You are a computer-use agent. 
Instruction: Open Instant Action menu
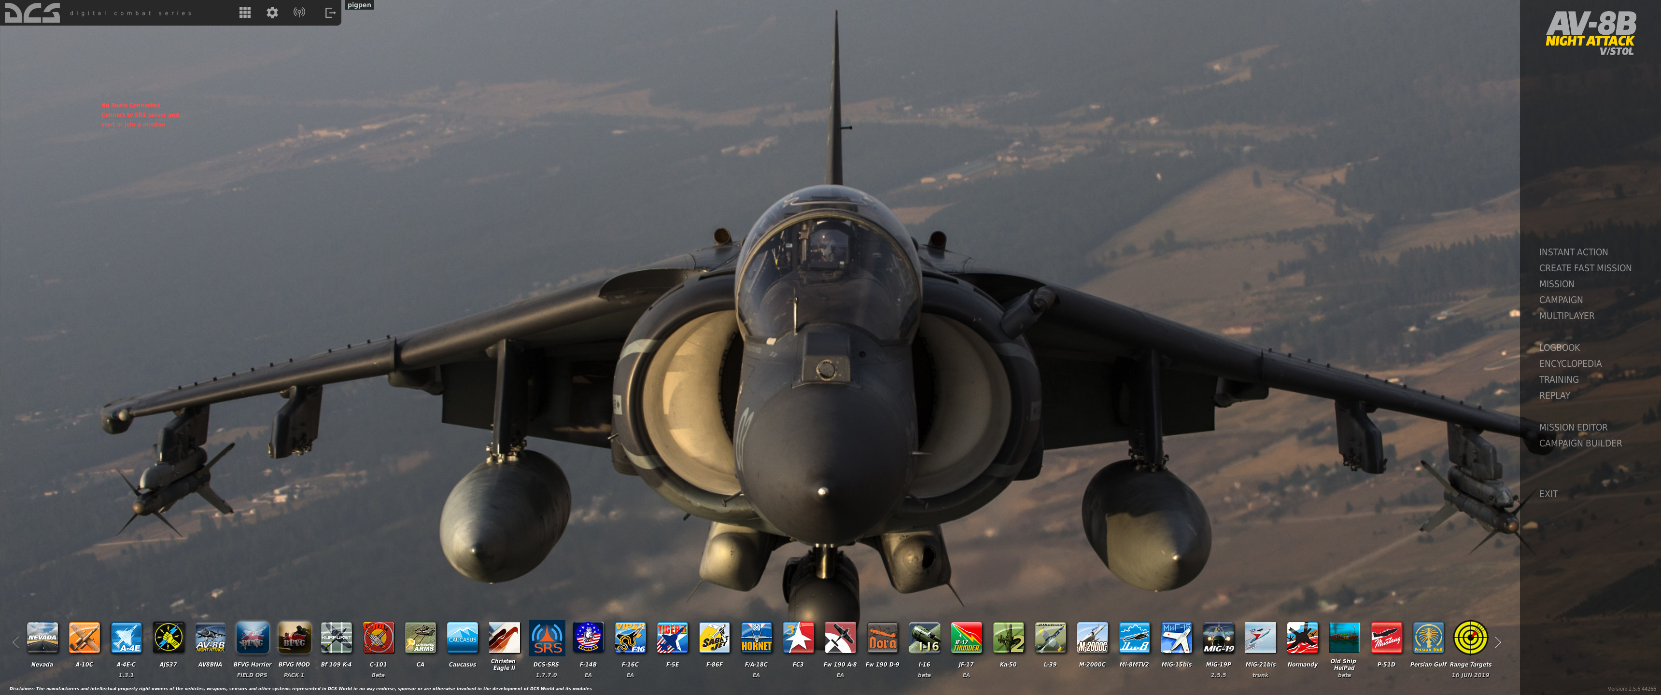[1573, 252]
